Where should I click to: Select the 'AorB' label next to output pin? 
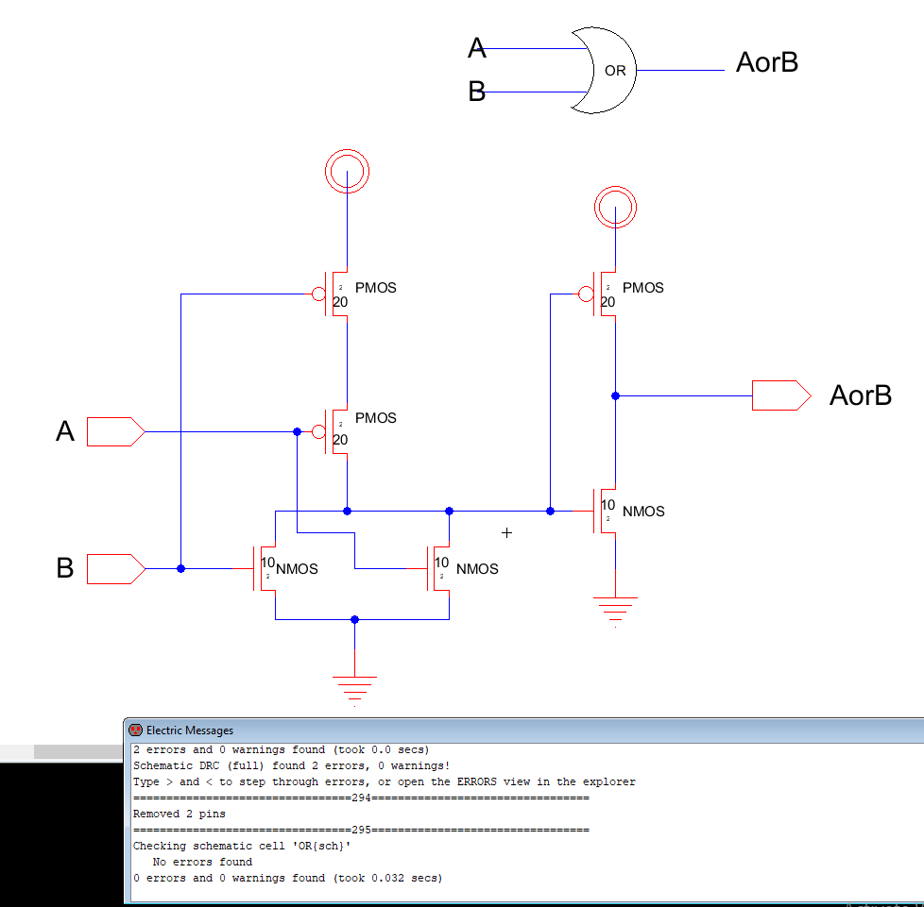[x=861, y=395]
